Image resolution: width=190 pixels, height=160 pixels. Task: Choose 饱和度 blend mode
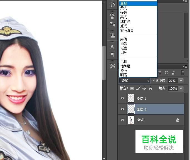138,66
